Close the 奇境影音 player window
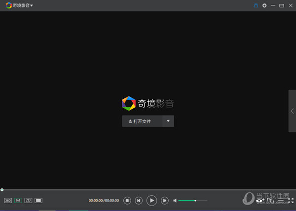296x211 pixels. click(x=291, y=5)
